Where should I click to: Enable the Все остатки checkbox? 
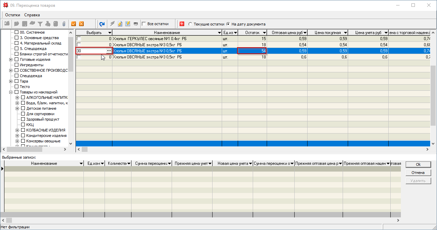click(x=144, y=24)
